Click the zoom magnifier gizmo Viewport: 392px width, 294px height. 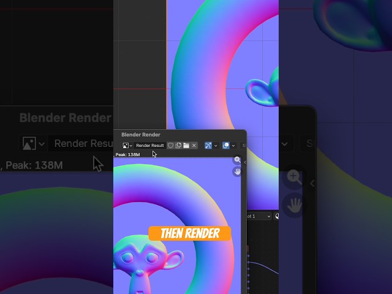(237, 160)
